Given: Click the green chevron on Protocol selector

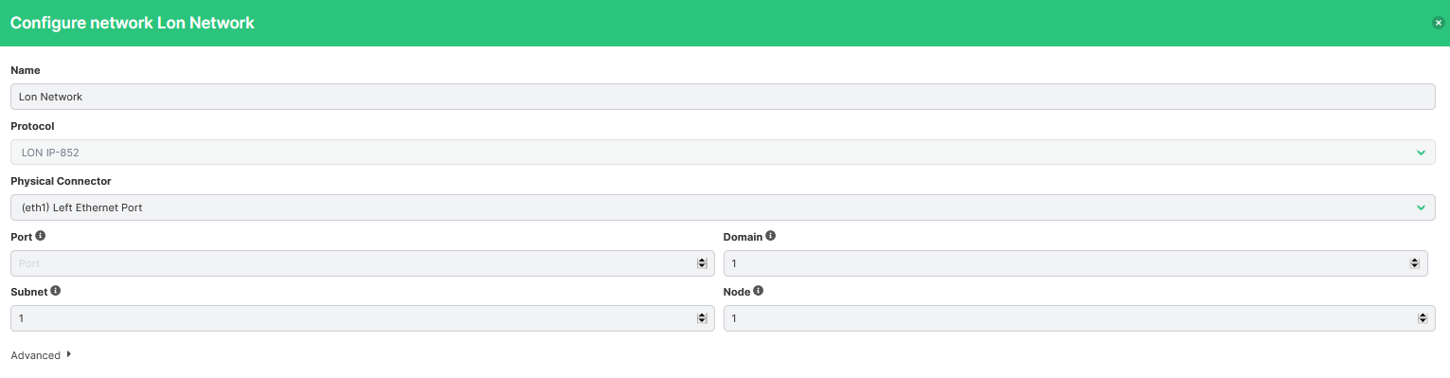Looking at the screenshot, I should click(x=1421, y=153).
